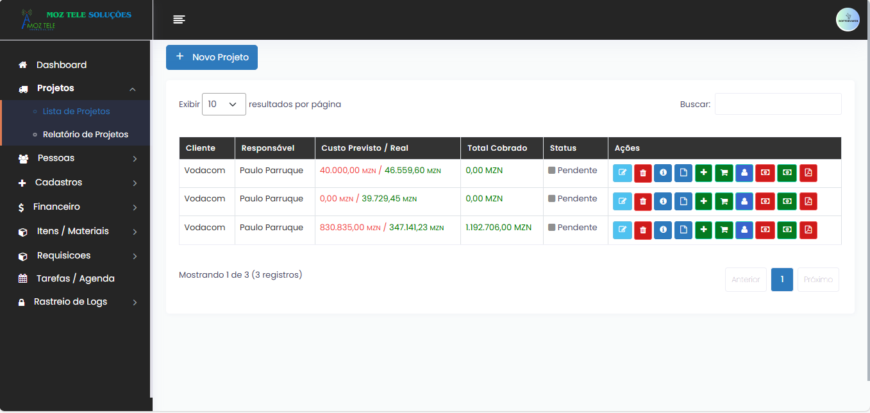Open the results per page dropdown

pyautogui.click(x=223, y=103)
